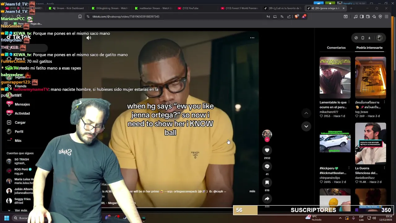Open the mikachero977 recommended video thumbnail
This screenshot has width=396, height=223.
(x=335, y=77)
